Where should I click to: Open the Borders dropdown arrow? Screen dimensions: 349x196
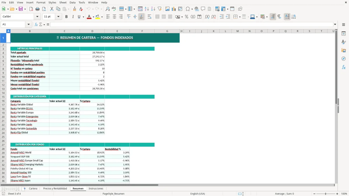coord(240,17)
